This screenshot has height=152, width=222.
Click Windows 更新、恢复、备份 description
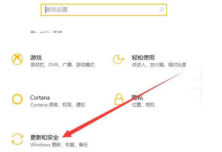(59, 145)
